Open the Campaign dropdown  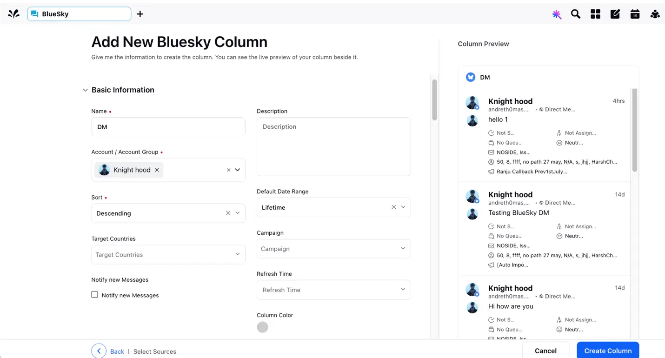click(x=334, y=249)
